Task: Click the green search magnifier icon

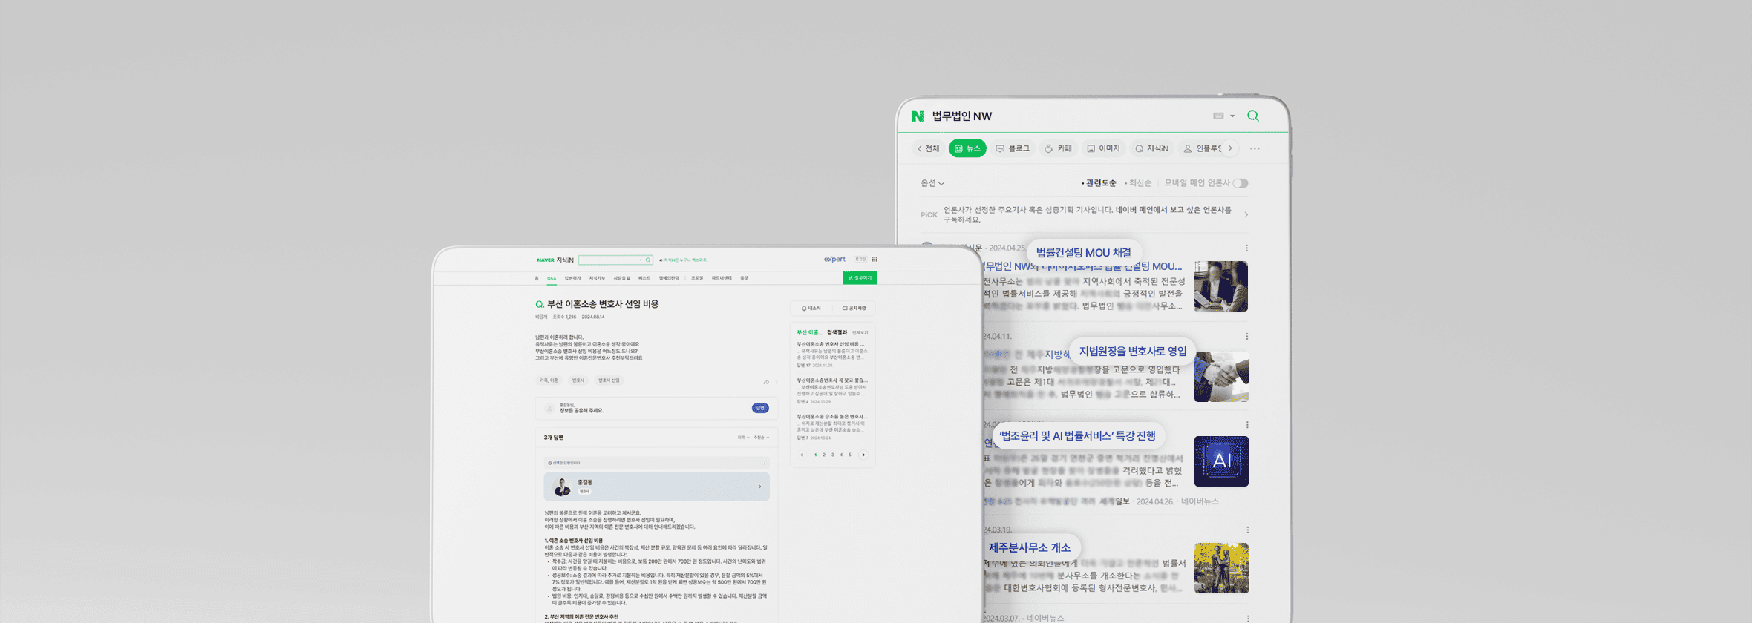Action: click(1253, 116)
